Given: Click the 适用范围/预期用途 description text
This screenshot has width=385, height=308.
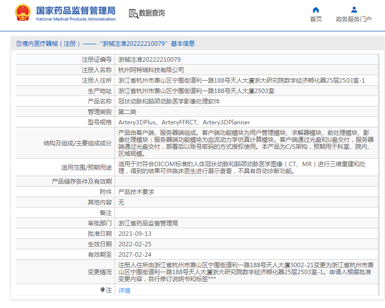Looking at the screenshot, I should point(242,168).
